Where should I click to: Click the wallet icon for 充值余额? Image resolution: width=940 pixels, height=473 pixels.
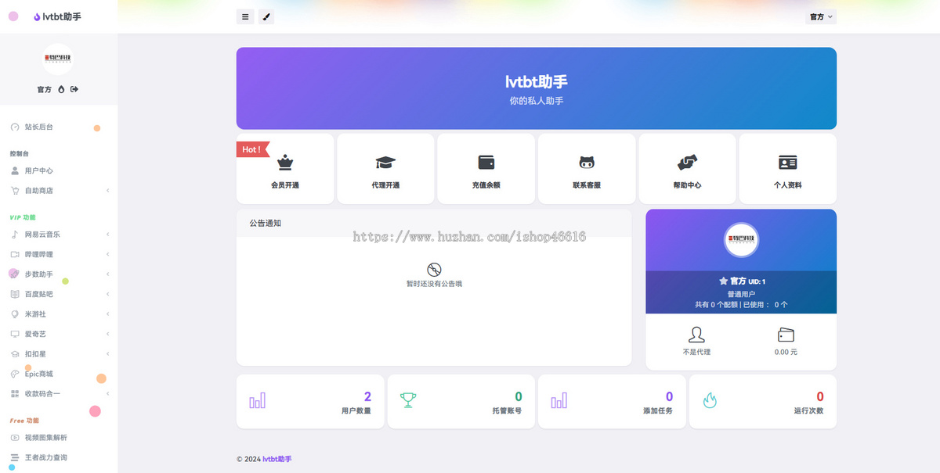coord(486,163)
